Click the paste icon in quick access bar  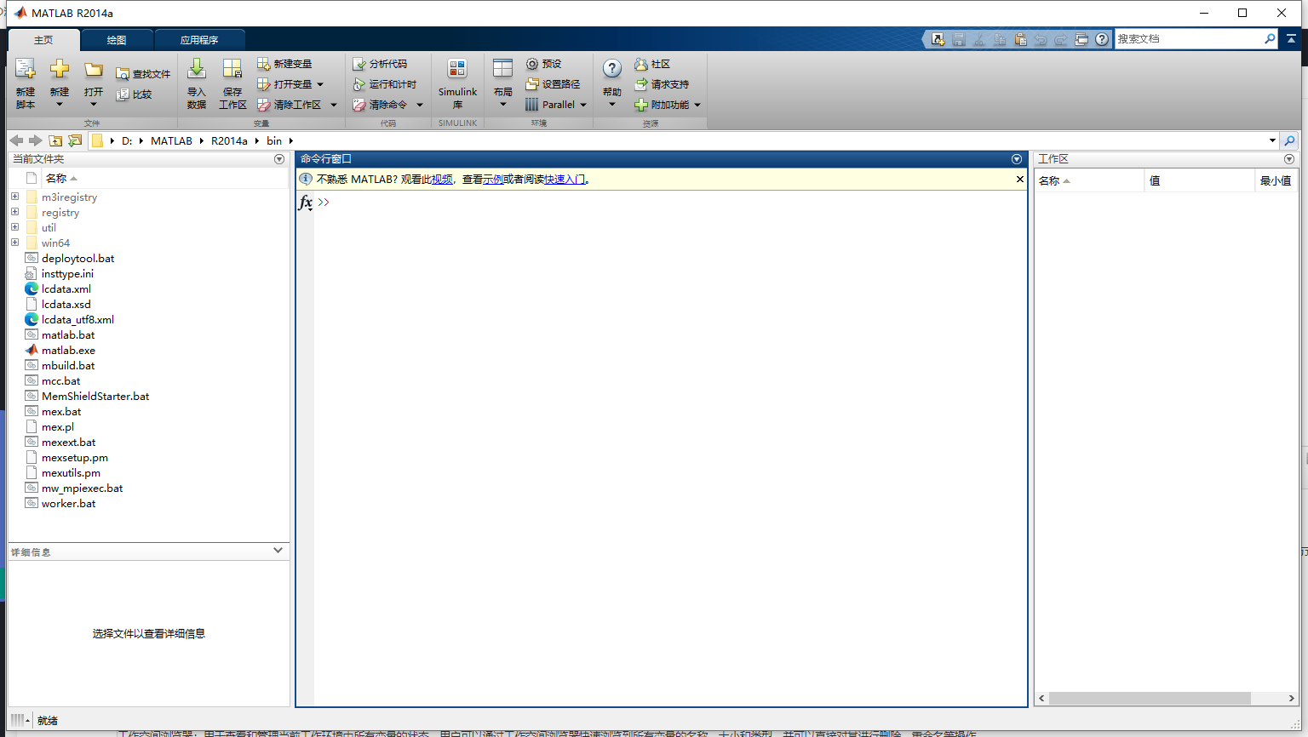(x=1020, y=39)
